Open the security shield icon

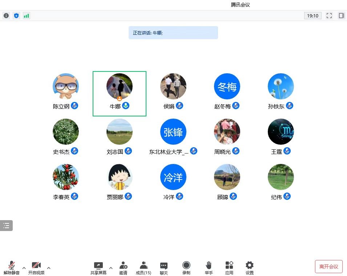tap(16, 16)
